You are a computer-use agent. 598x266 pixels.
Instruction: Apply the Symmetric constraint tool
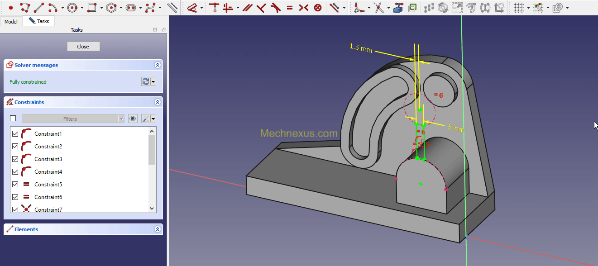point(304,8)
